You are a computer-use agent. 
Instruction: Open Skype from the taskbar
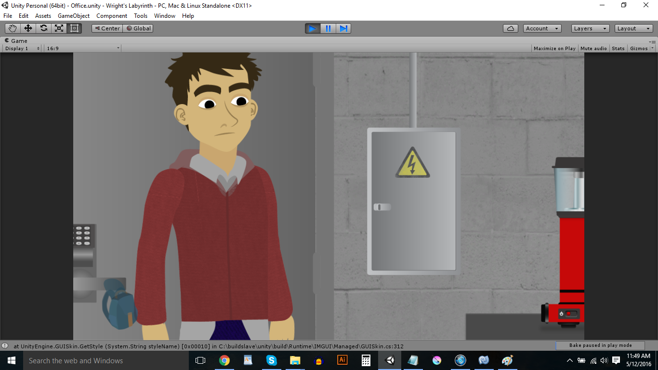pyautogui.click(x=271, y=360)
